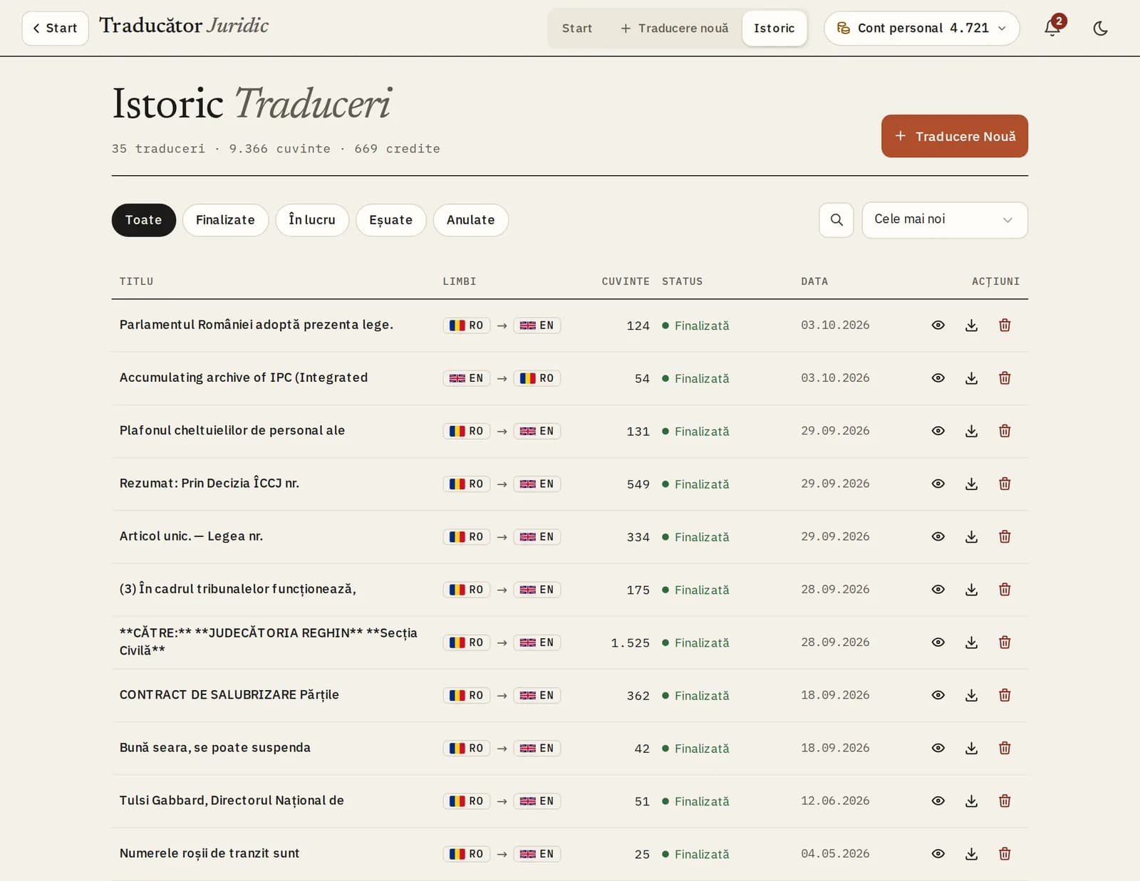Expand the Cont personal account menu
Viewport: 1140px width, 881px height.
tap(921, 28)
